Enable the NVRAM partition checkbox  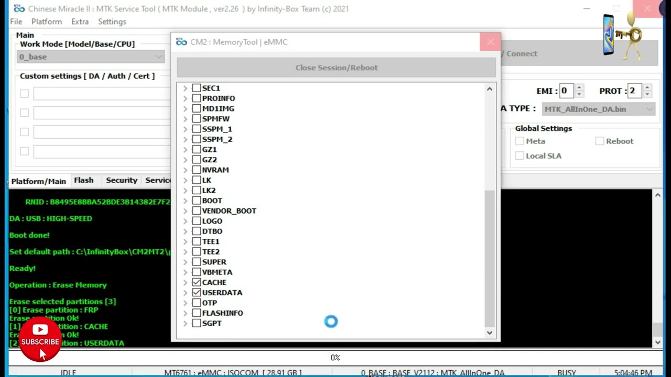click(197, 170)
